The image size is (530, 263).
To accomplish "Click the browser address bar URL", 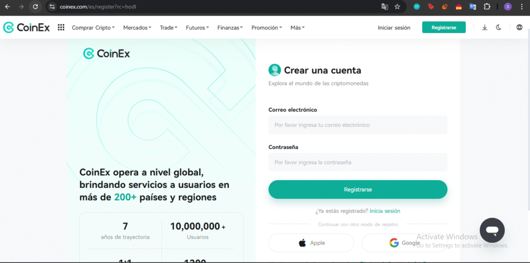I will tap(98, 6).
